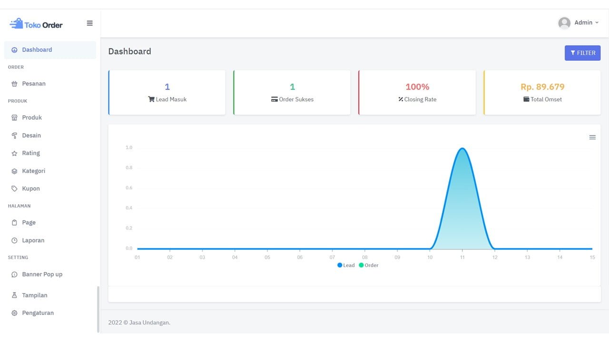Click the Pesanan basket icon
Viewport: 609px width, 342px height.
tap(14, 84)
